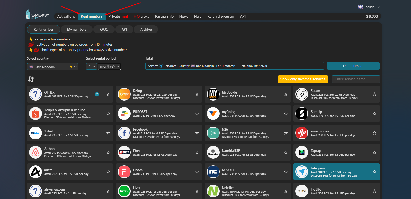Choose the airtm service icon
Image resolution: width=411 pixels, height=199 pixels.
coord(36,172)
